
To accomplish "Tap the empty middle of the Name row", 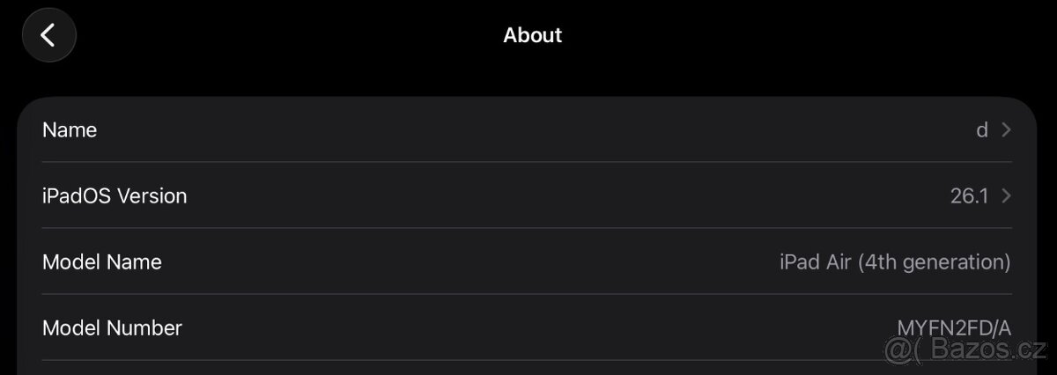I will coord(528,130).
